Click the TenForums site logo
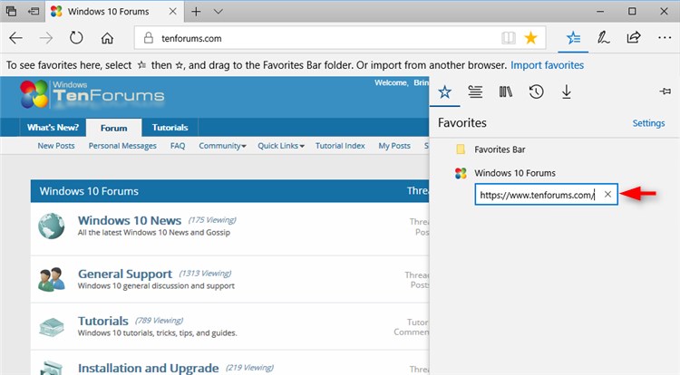 (x=92, y=94)
